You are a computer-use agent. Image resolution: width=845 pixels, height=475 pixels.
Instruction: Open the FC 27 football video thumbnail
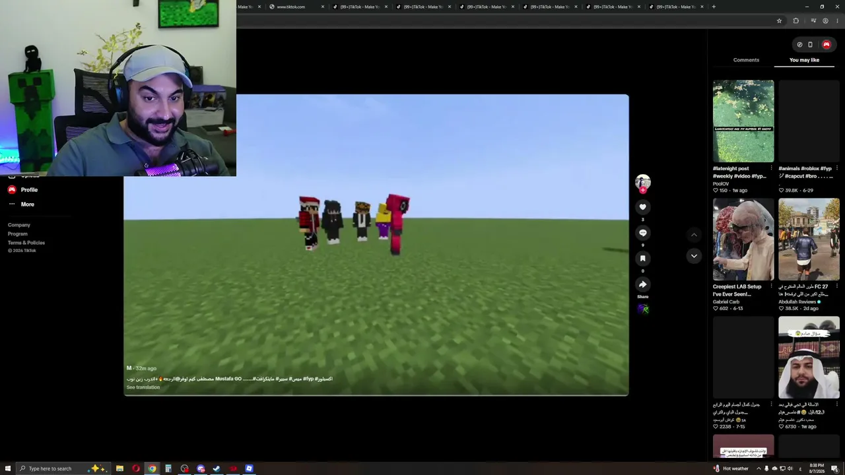coord(809,239)
